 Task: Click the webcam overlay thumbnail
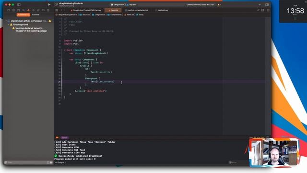pyautogui.click(x=274, y=153)
